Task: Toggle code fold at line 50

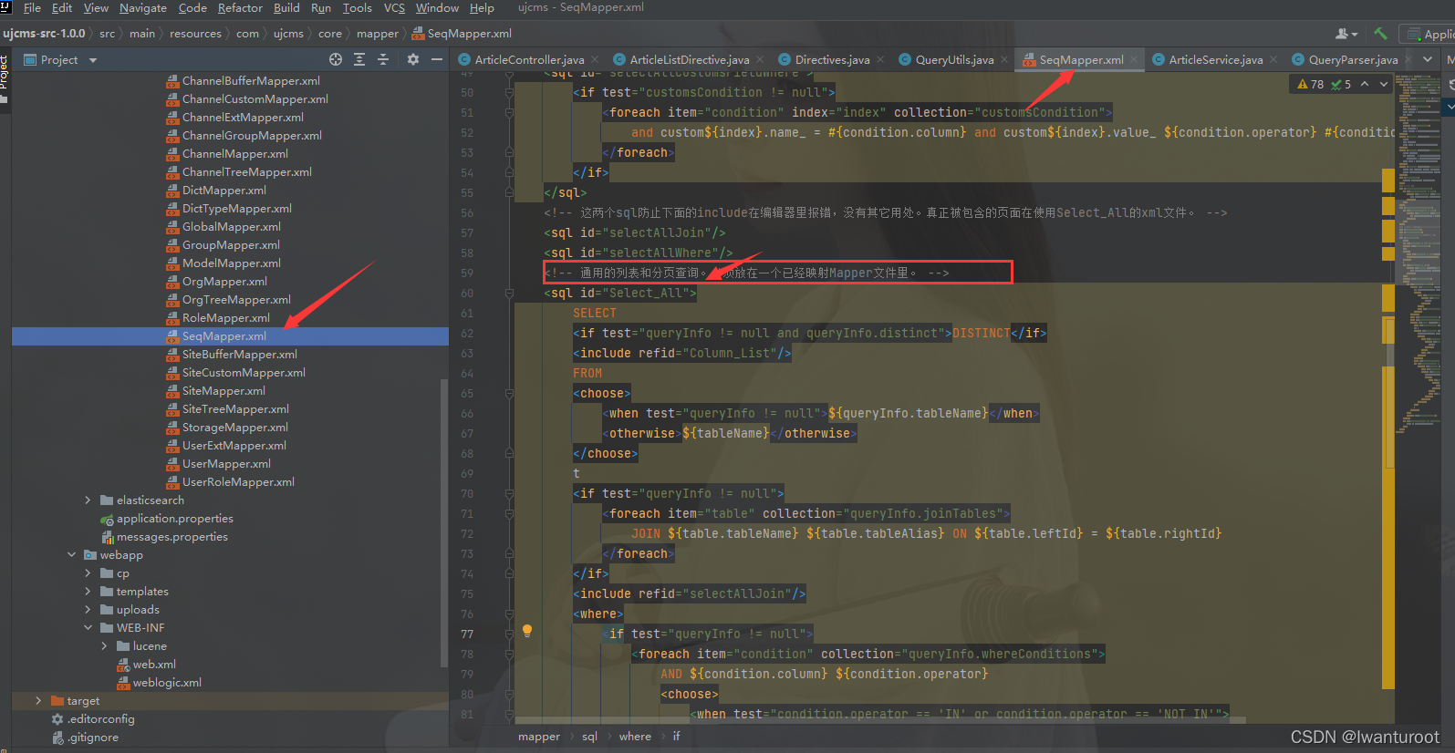Action: pos(509,92)
